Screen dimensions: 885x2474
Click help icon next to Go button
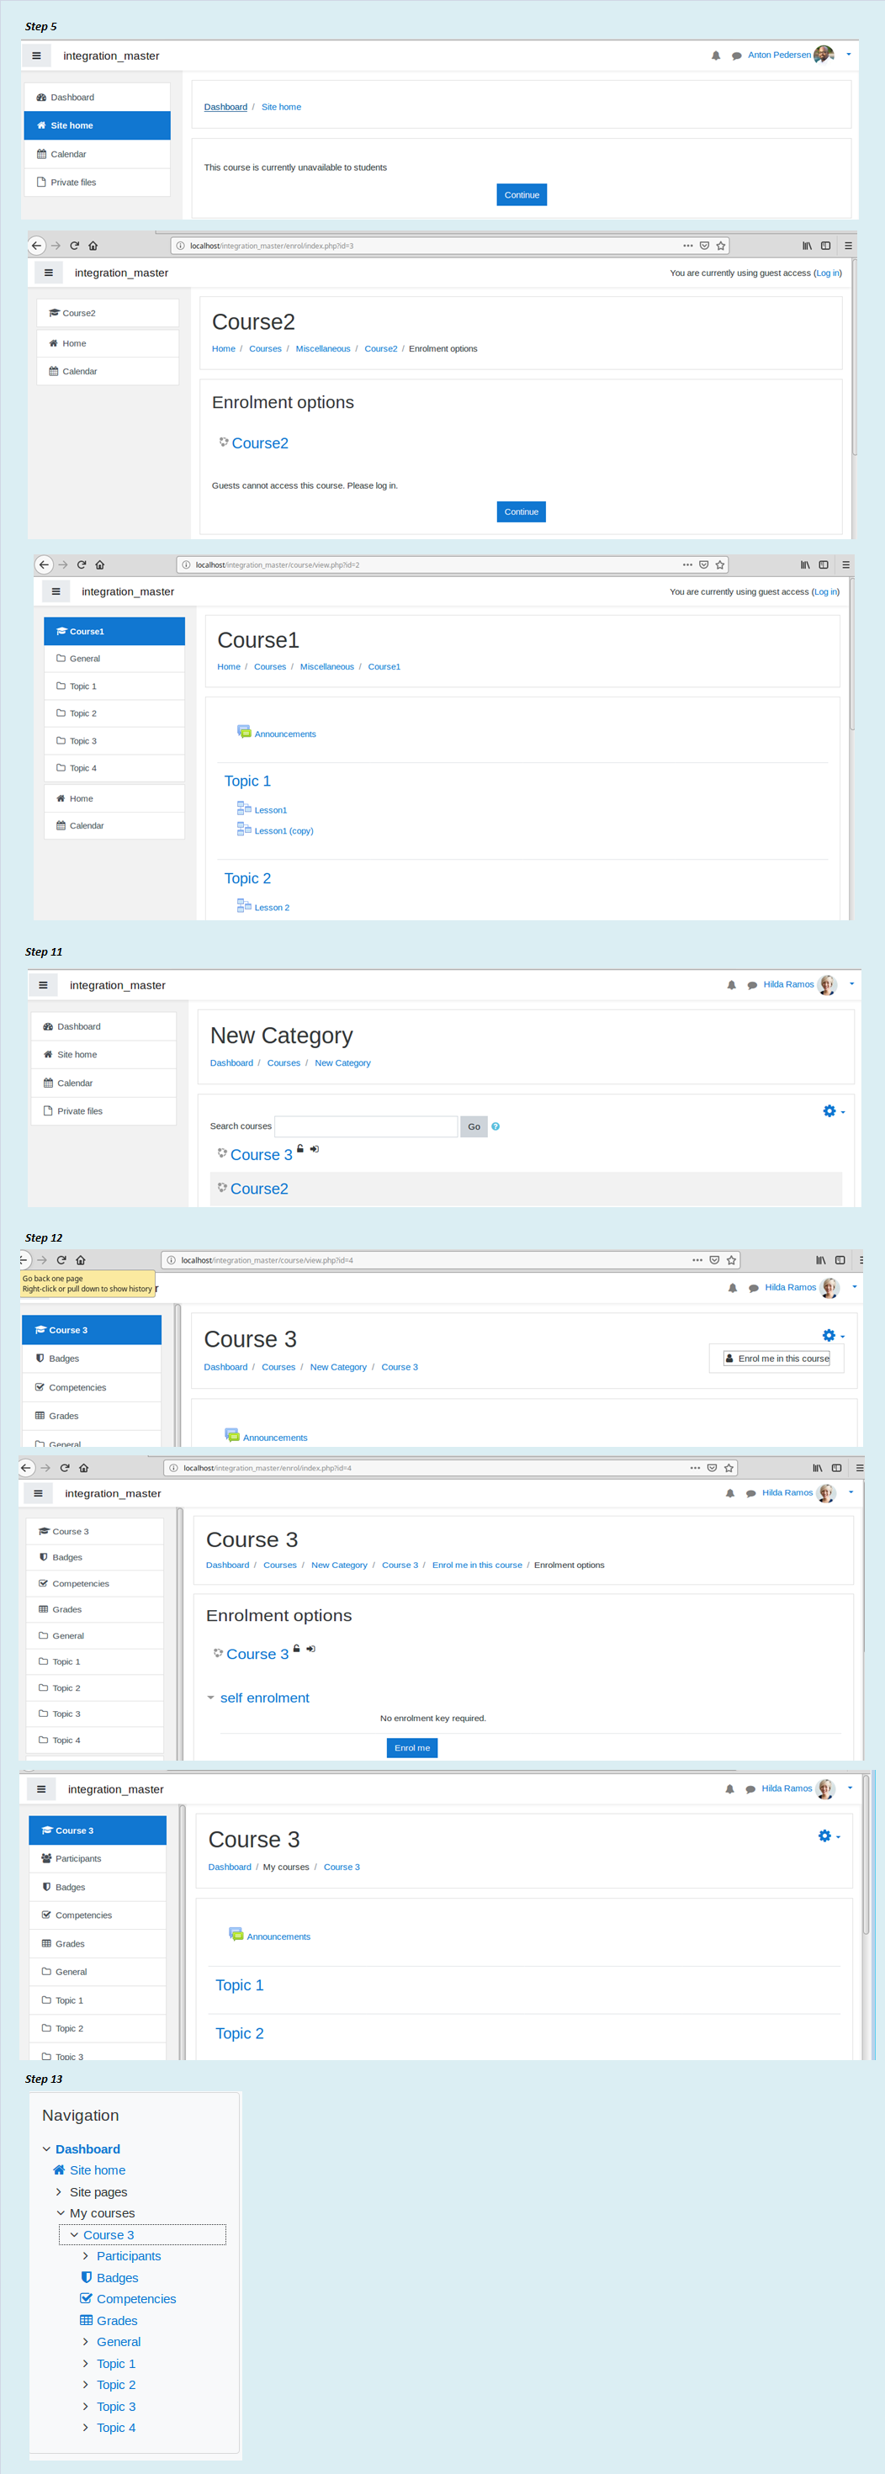(x=495, y=1126)
